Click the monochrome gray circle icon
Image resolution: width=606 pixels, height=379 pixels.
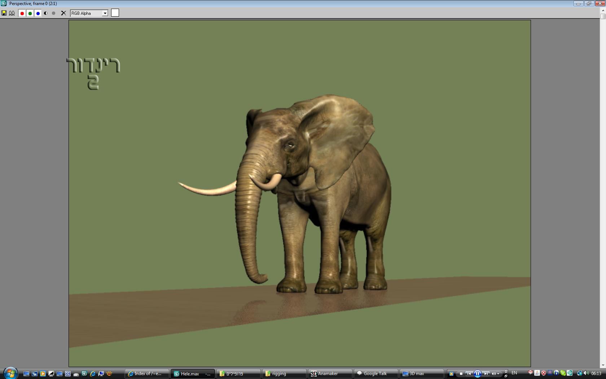coord(54,13)
